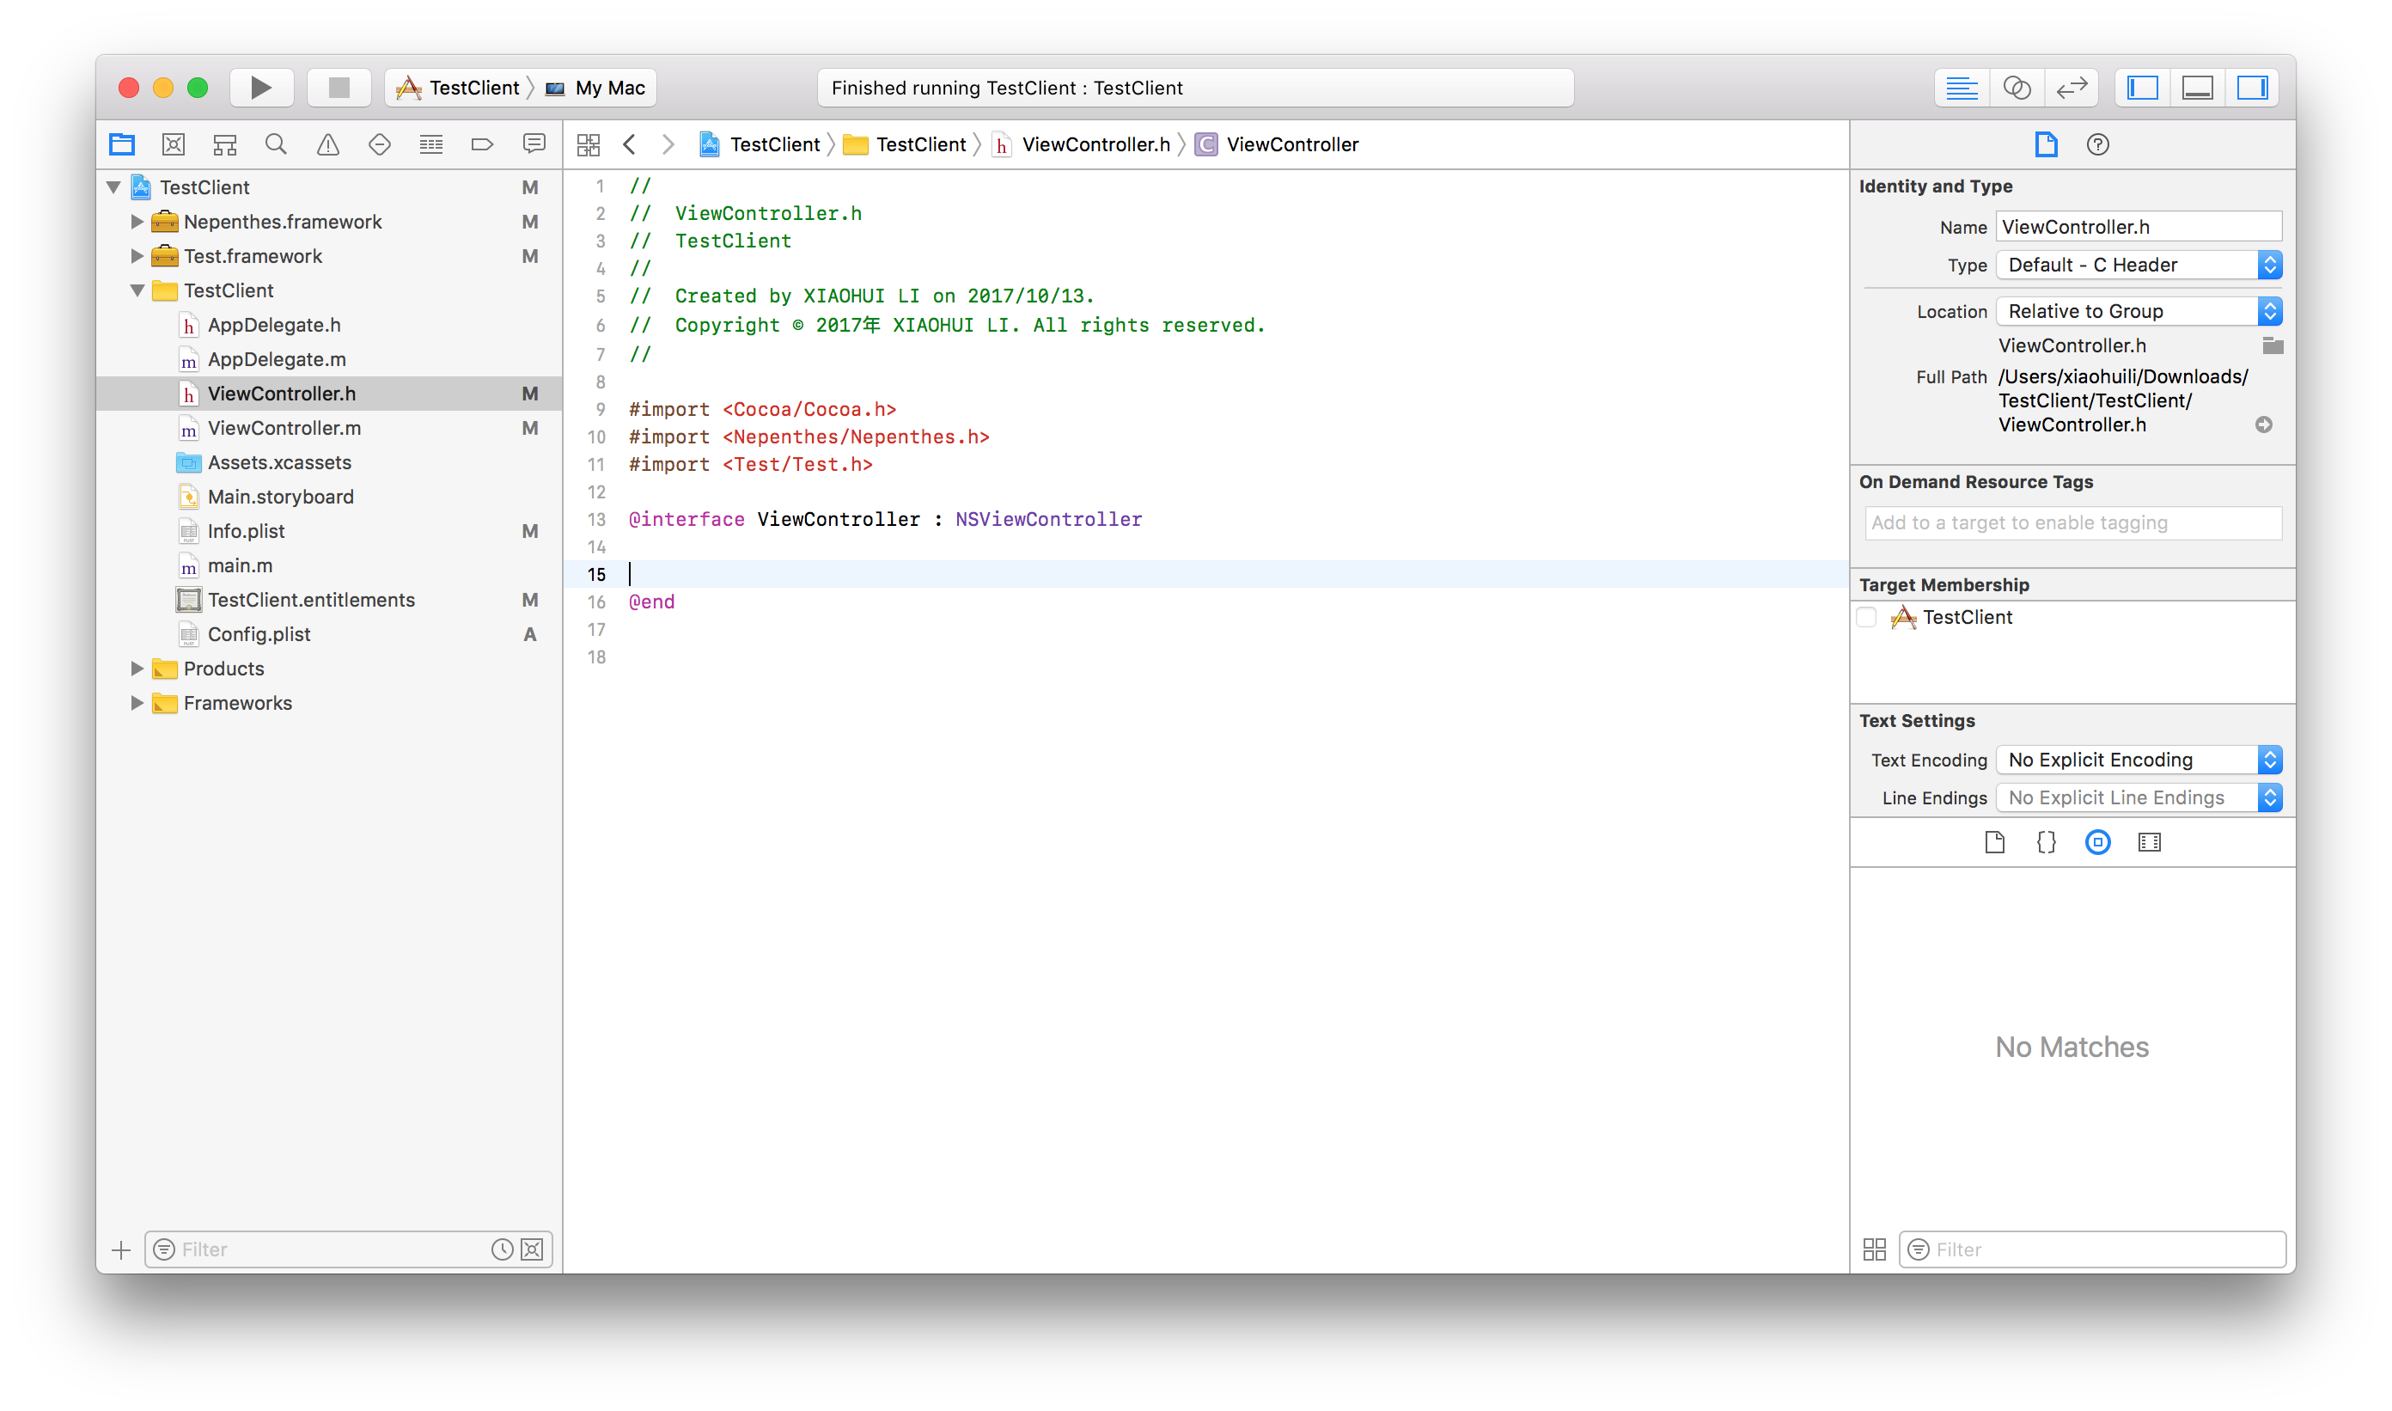This screenshot has height=1411, width=2392.
Task: Open the breakpoint navigator
Action: (x=482, y=144)
